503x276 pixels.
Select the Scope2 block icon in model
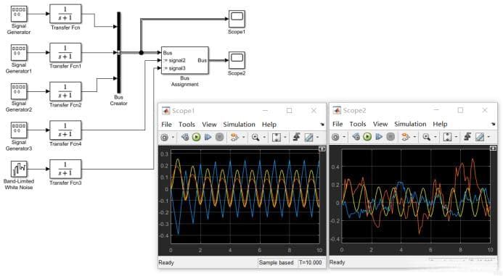[237, 60]
